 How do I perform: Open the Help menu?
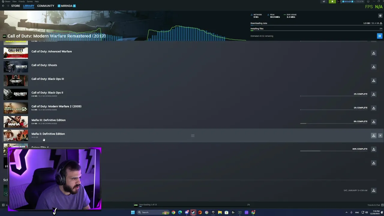click(37, 1)
